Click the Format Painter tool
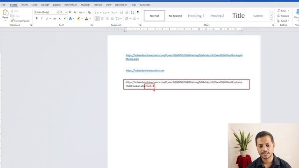This screenshot has width=299, height=168. click(x=20, y=21)
